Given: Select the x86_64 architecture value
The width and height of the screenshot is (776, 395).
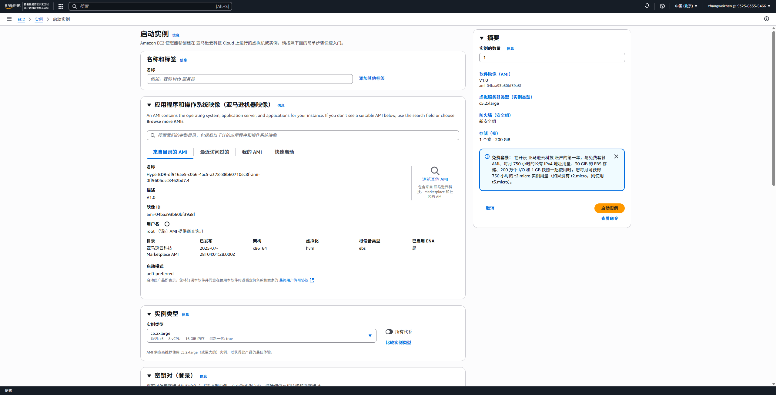Looking at the screenshot, I should [260, 248].
